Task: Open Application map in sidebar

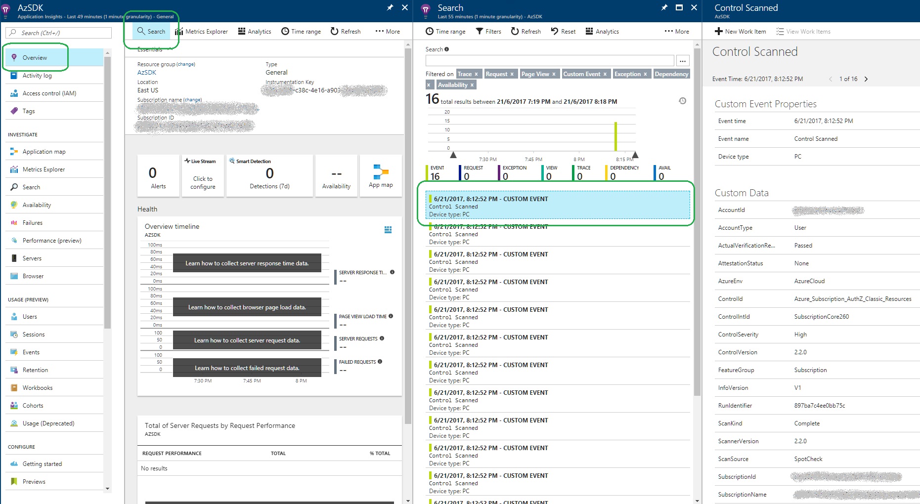Action: click(54, 152)
